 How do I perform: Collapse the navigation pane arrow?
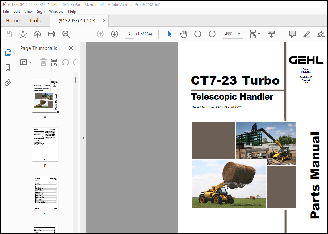point(83,138)
